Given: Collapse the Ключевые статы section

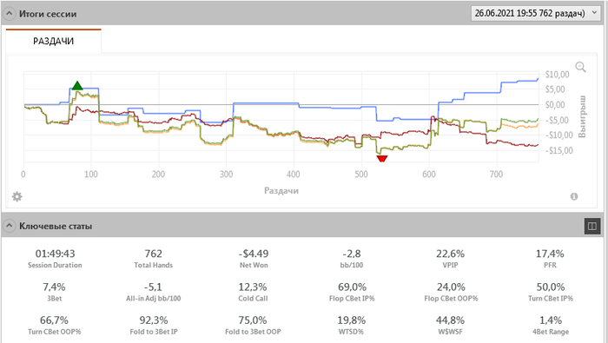Looking at the screenshot, I should [x=9, y=226].
